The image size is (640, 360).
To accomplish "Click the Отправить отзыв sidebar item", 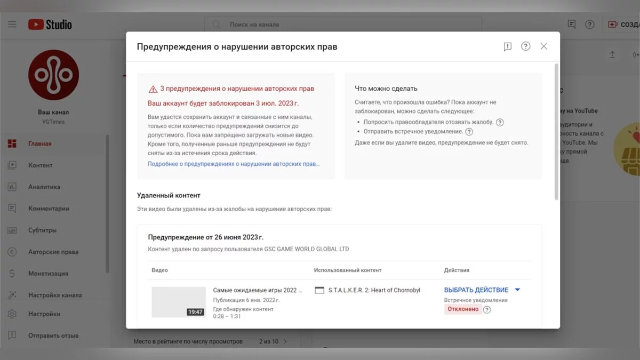I will pos(53,335).
